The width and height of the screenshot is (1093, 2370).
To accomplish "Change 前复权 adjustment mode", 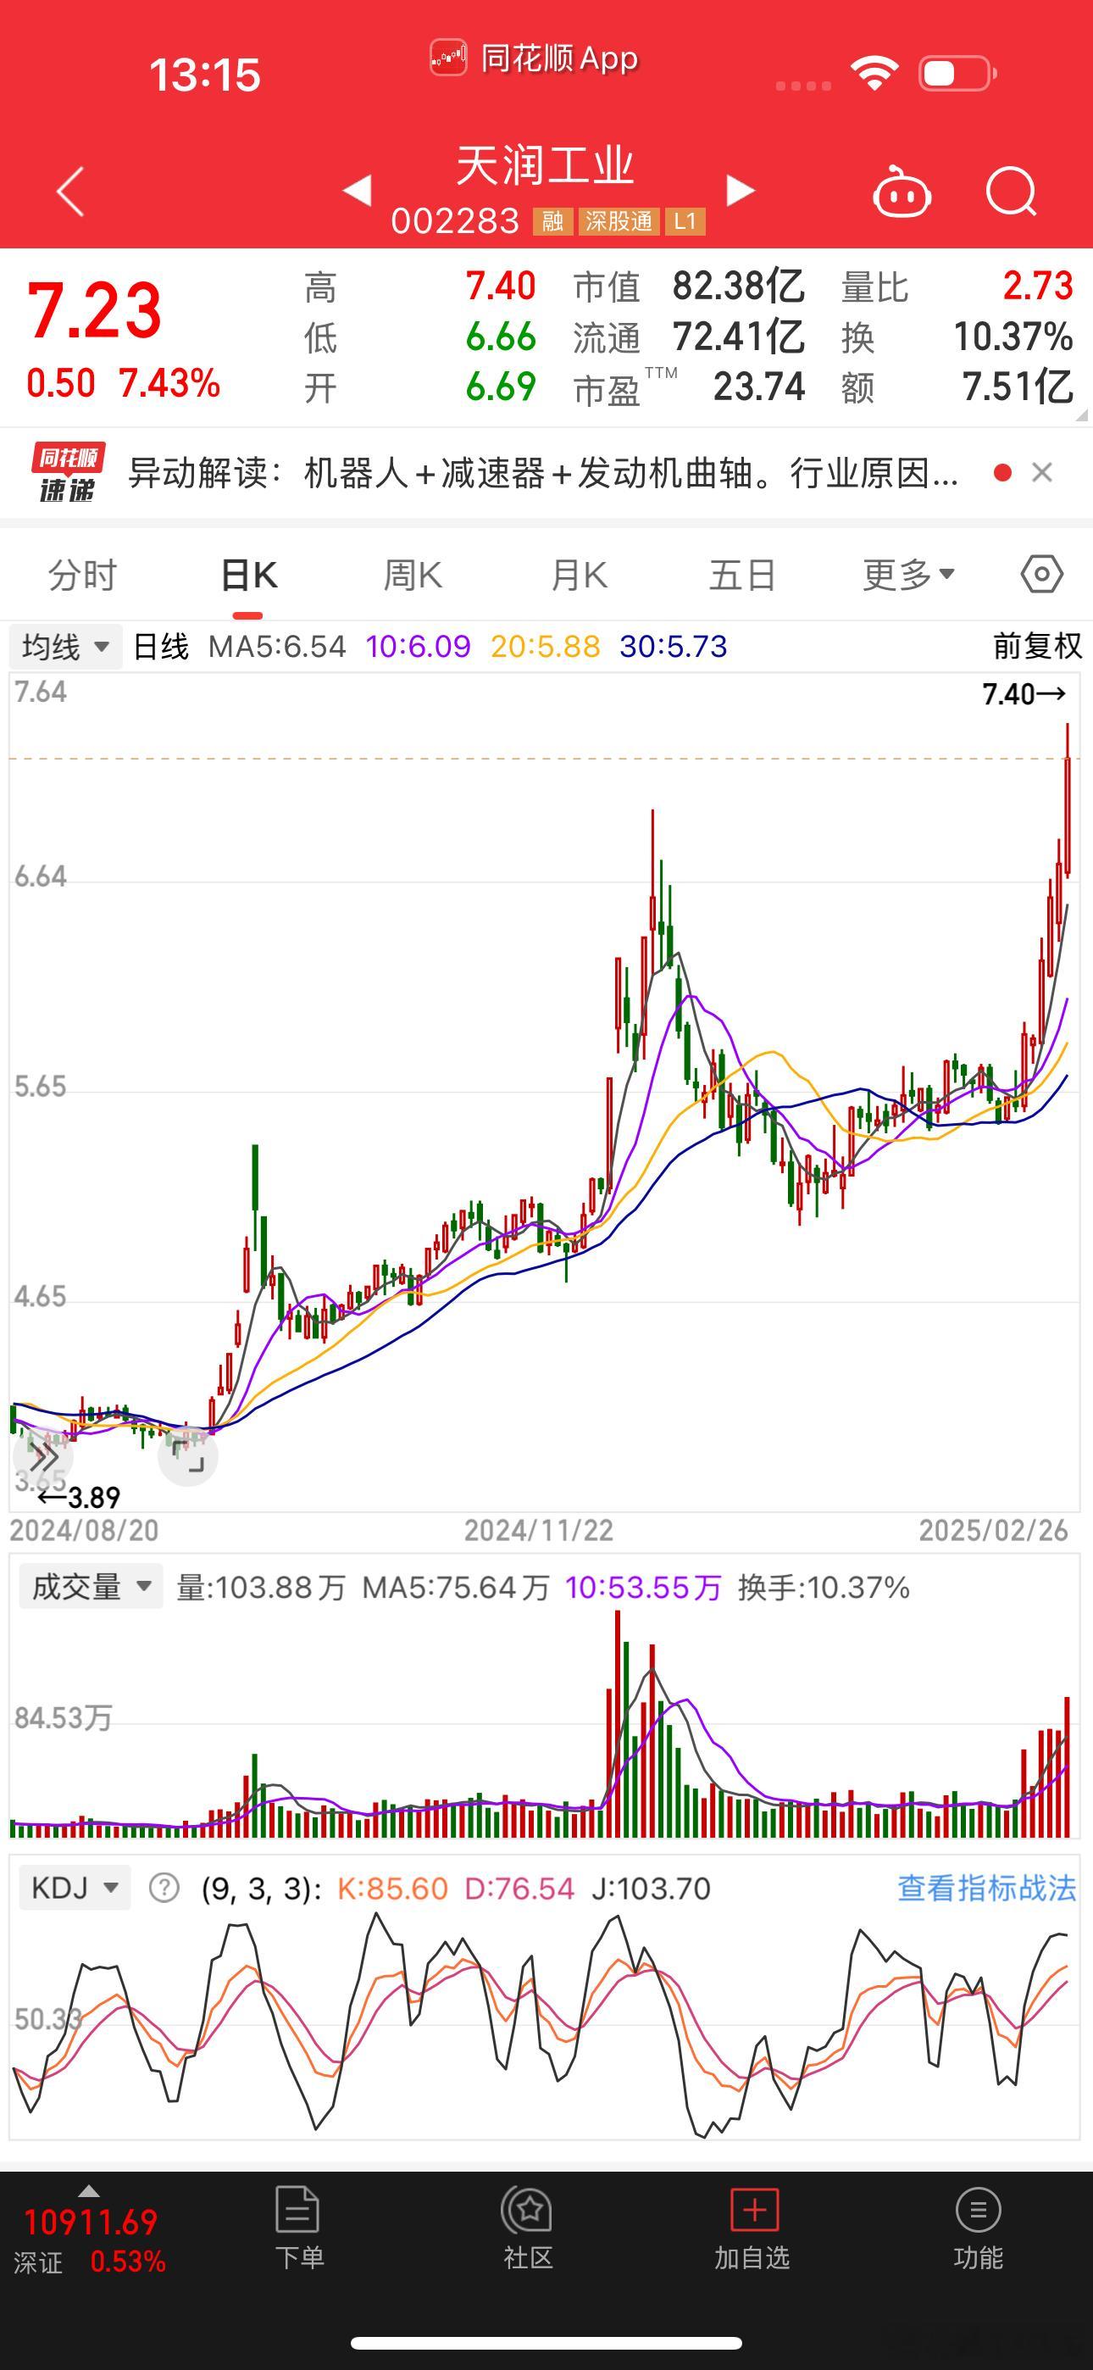I will (1037, 646).
